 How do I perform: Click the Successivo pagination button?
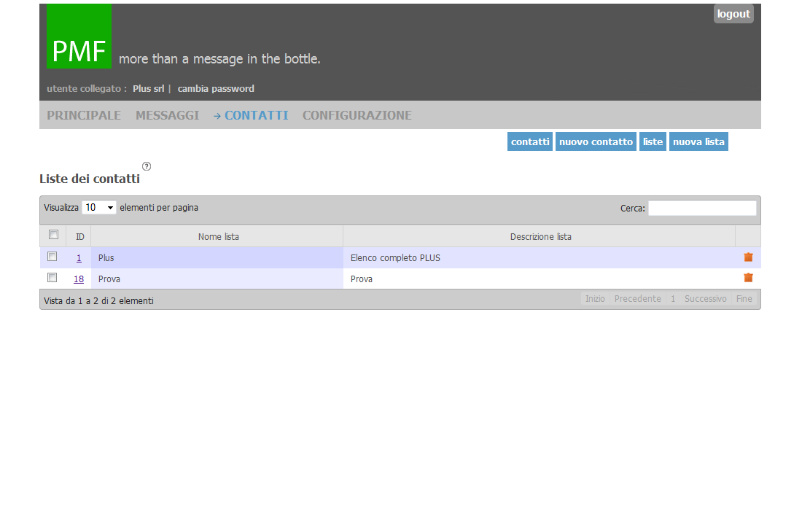tap(705, 298)
